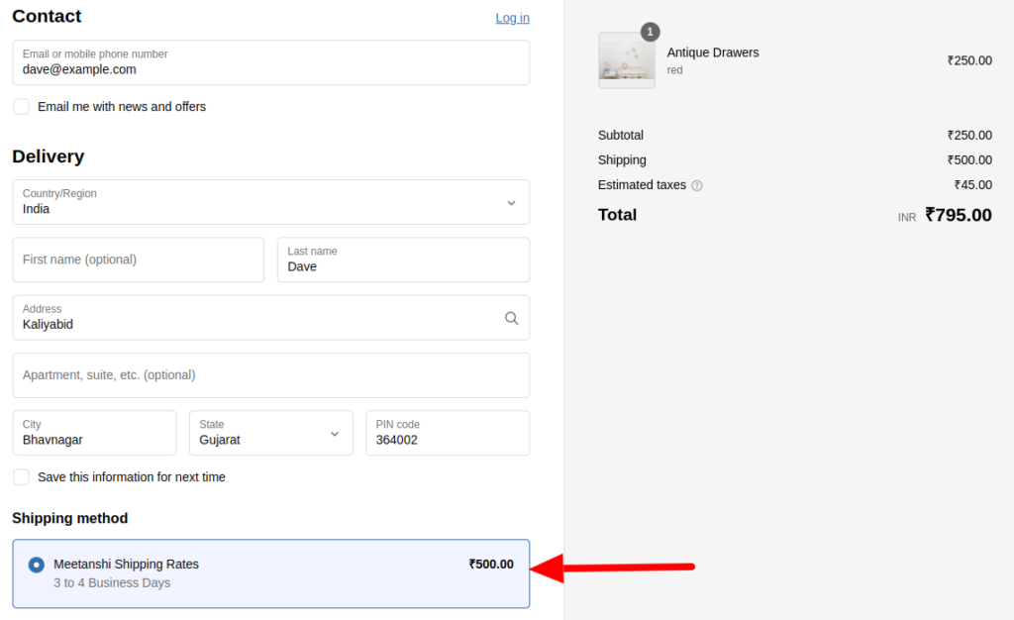
Task: Select Meetanshi Shipping Rates radio option
Action: click(37, 566)
